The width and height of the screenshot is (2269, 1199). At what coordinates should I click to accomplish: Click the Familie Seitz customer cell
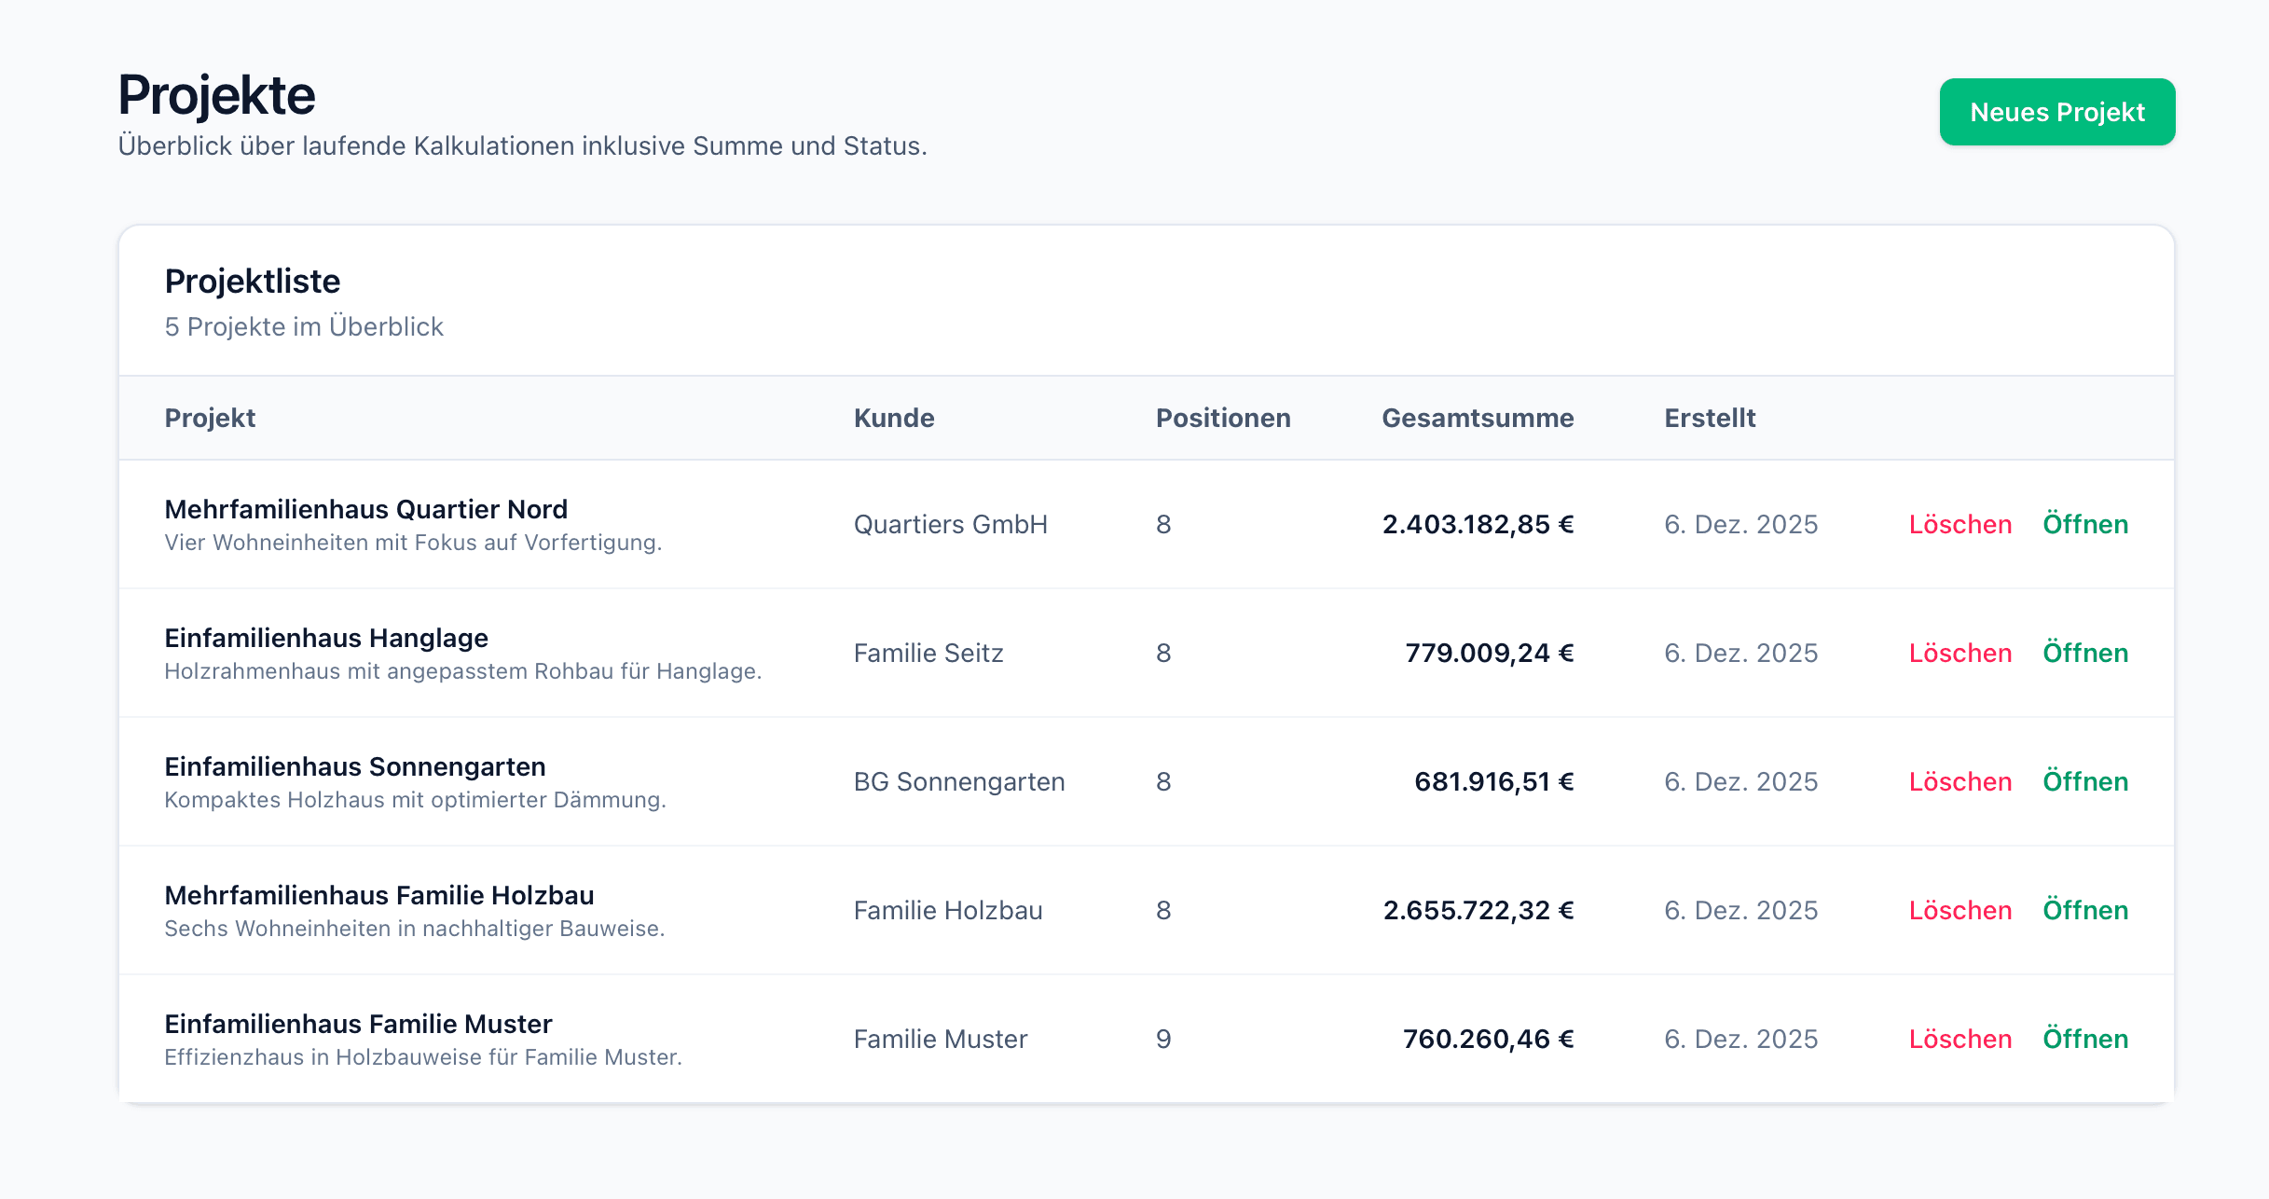[928, 653]
